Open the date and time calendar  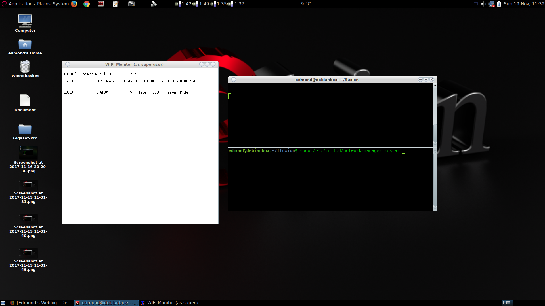[524, 4]
